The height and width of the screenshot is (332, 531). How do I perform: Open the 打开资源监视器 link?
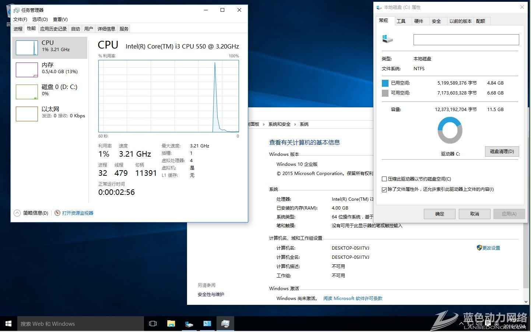(77, 213)
